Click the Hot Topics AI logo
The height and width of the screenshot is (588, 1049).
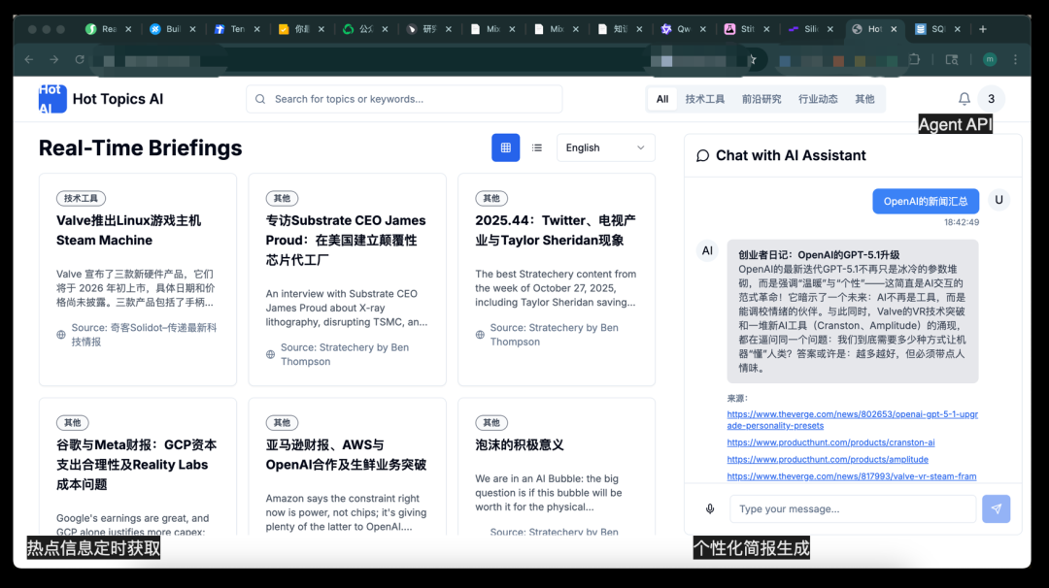pyautogui.click(x=52, y=99)
